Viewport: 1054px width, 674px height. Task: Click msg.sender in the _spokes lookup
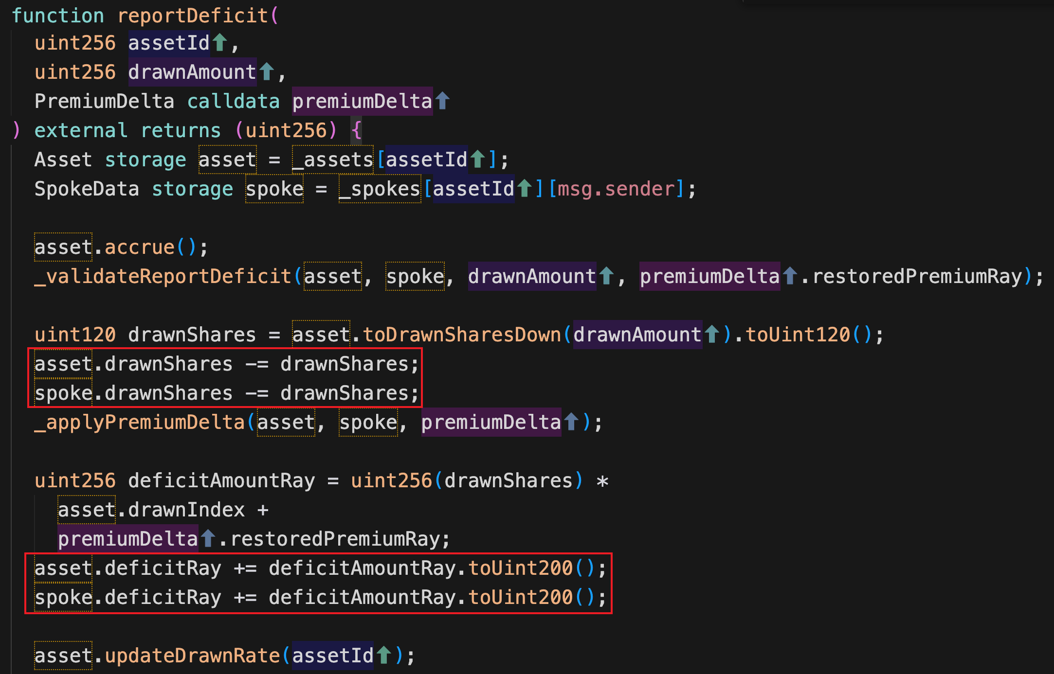[x=617, y=189]
